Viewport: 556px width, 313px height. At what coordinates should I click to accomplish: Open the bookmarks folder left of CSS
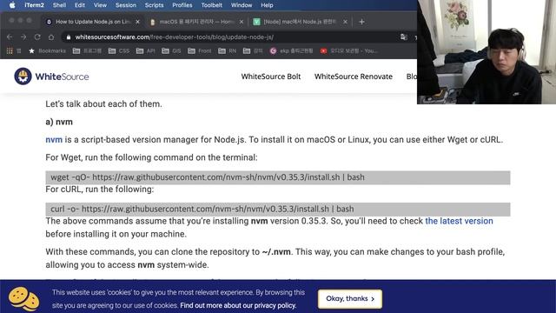tap(87, 50)
